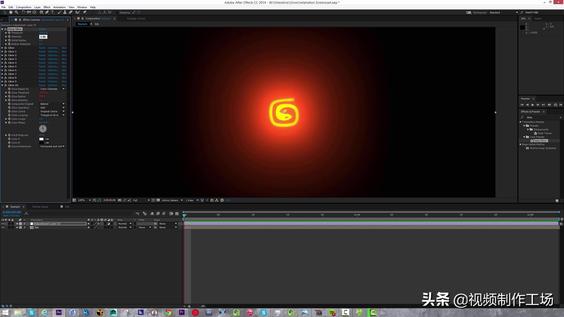Open the Glow Colors dropdown
Screen dimensions: 564x317
52,111
